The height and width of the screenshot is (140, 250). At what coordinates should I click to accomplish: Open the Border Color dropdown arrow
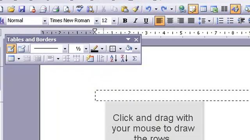point(102,49)
